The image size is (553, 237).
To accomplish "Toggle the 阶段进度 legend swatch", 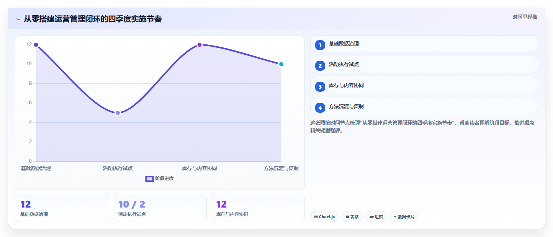I will 149,179.
